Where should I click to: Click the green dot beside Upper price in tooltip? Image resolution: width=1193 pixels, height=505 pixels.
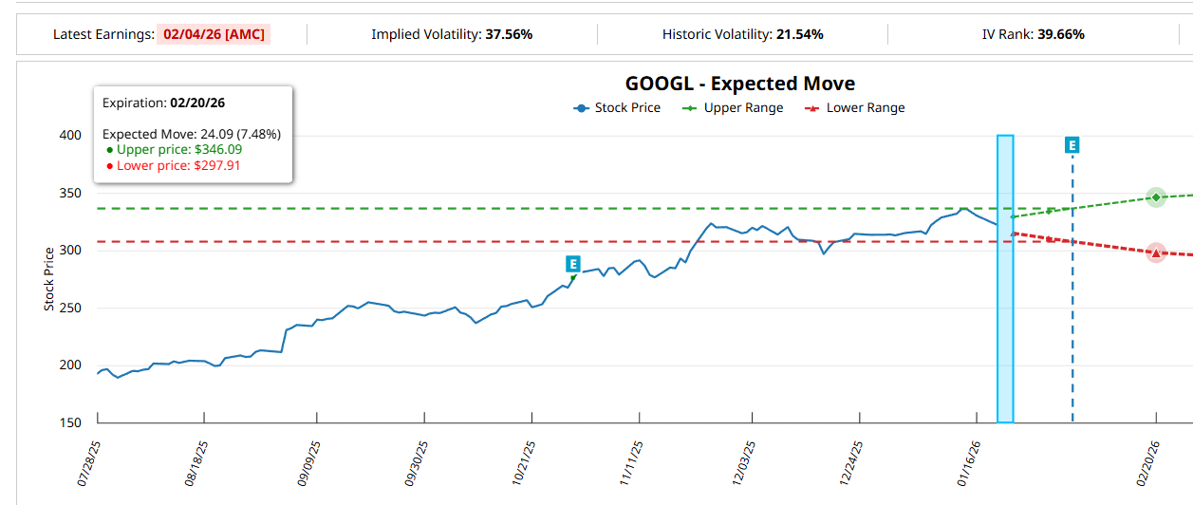pyautogui.click(x=109, y=150)
